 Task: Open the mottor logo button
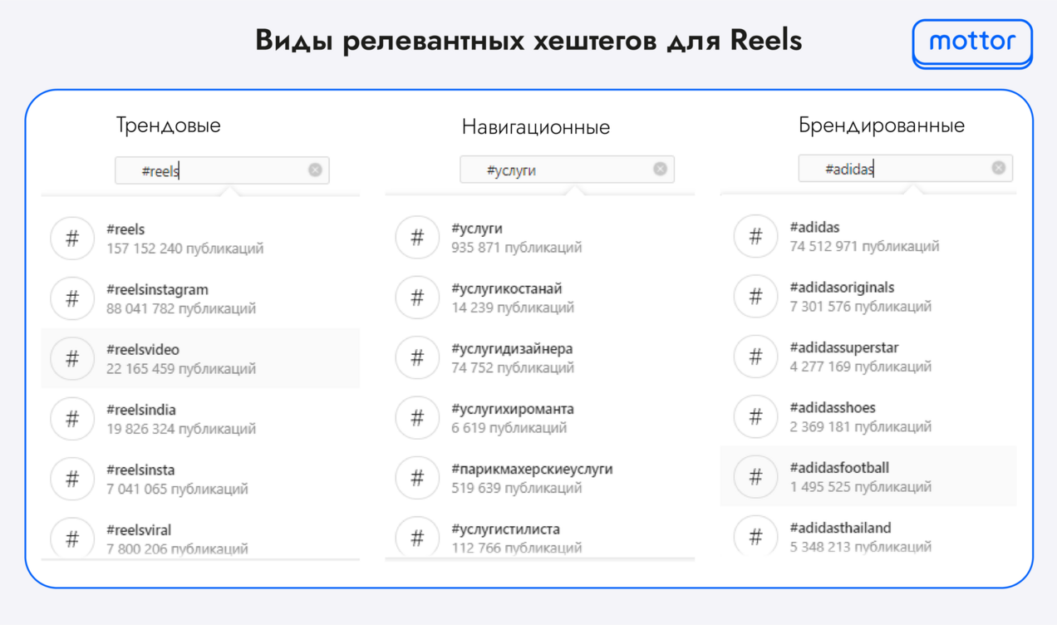[x=972, y=42]
